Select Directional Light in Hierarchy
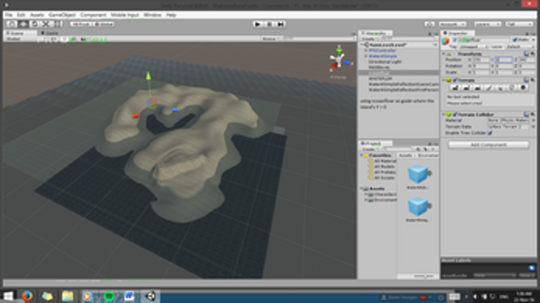Viewport: 540px width, 303px height. click(x=385, y=62)
